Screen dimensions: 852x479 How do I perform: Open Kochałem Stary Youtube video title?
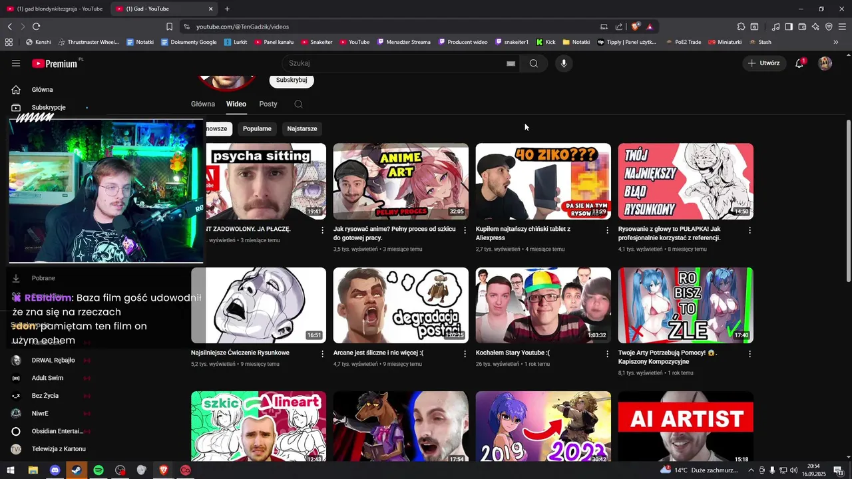pyautogui.click(x=513, y=353)
